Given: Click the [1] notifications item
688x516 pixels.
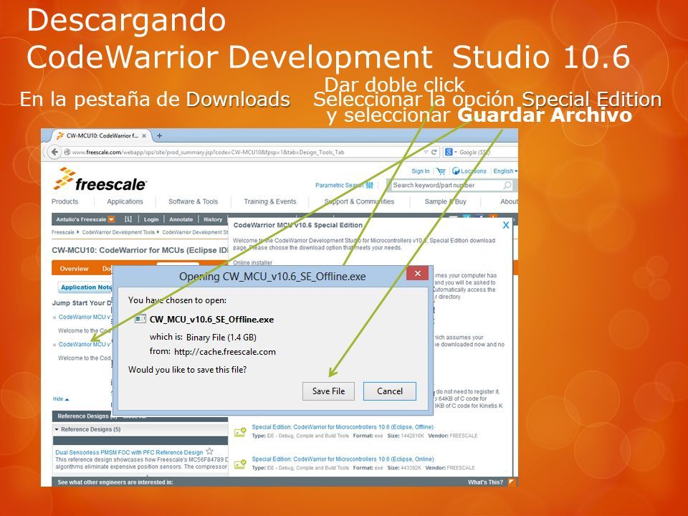Looking at the screenshot, I should (x=128, y=219).
